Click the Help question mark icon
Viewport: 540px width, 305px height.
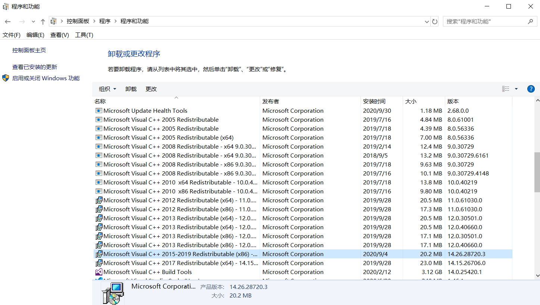[531, 89]
